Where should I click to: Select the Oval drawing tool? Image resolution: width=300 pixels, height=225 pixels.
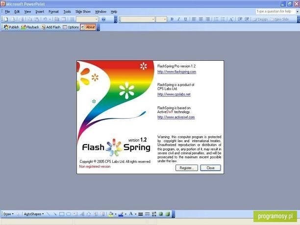pyautogui.click(x=69, y=214)
